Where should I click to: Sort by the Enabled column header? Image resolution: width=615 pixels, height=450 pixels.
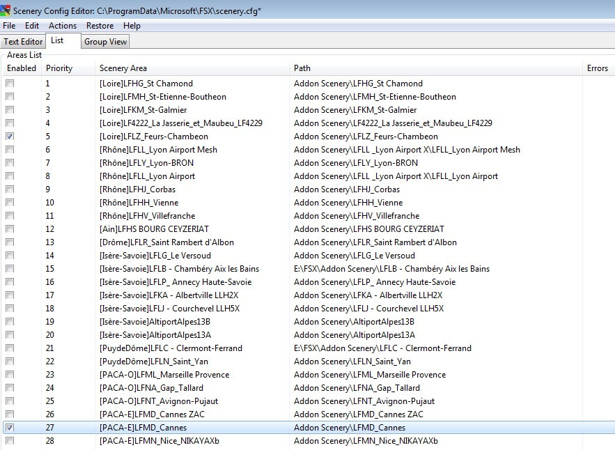pos(22,68)
